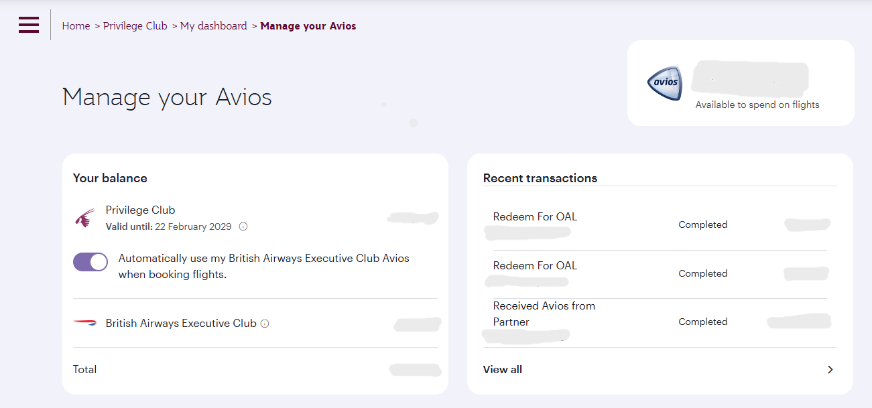The image size is (872, 408).
Task: Go to Home breadcrumb
Action: 76,26
